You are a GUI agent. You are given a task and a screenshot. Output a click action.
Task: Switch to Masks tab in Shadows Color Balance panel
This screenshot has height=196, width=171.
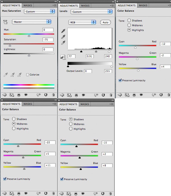pos(85,104)
